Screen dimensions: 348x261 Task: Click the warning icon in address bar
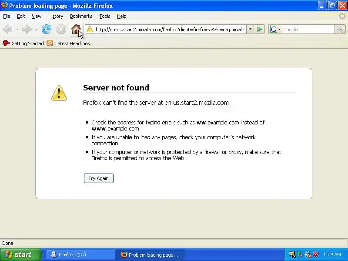click(x=90, y=29)
